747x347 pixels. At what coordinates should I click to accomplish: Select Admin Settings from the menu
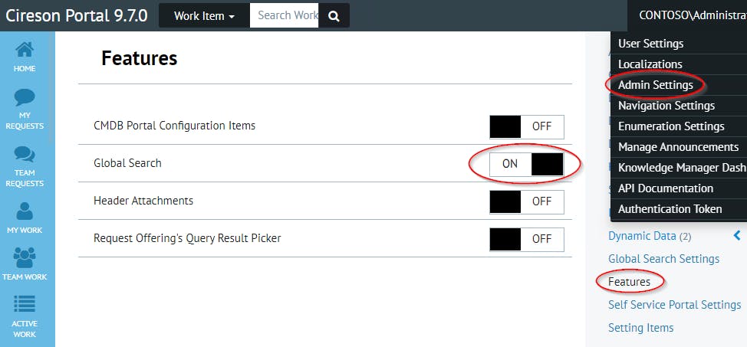[655, 85]
